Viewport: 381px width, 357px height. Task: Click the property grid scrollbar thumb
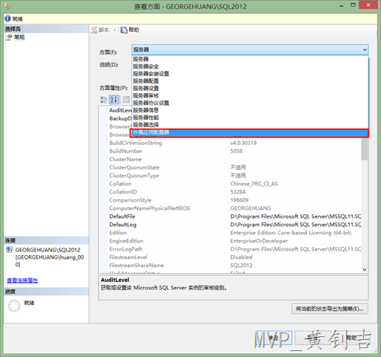(365, 148)
